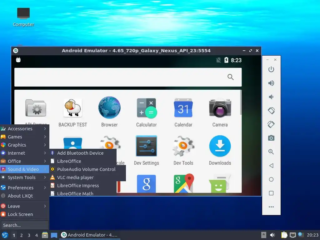
Task: Open the blue Google search app
Action: coord(146,183)
